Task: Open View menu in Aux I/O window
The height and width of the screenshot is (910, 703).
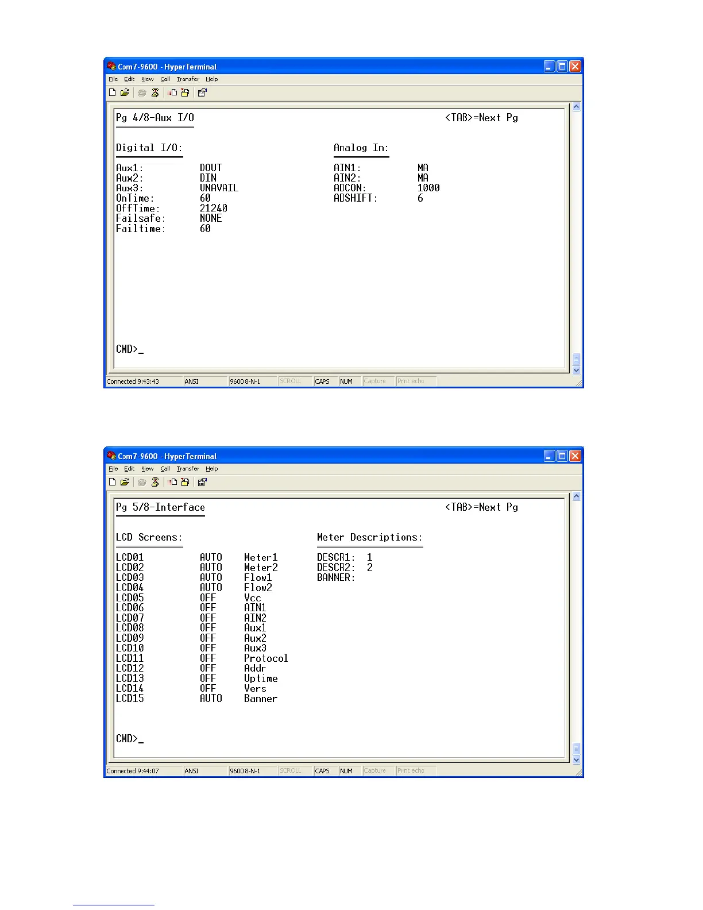Action: [148, 79]
